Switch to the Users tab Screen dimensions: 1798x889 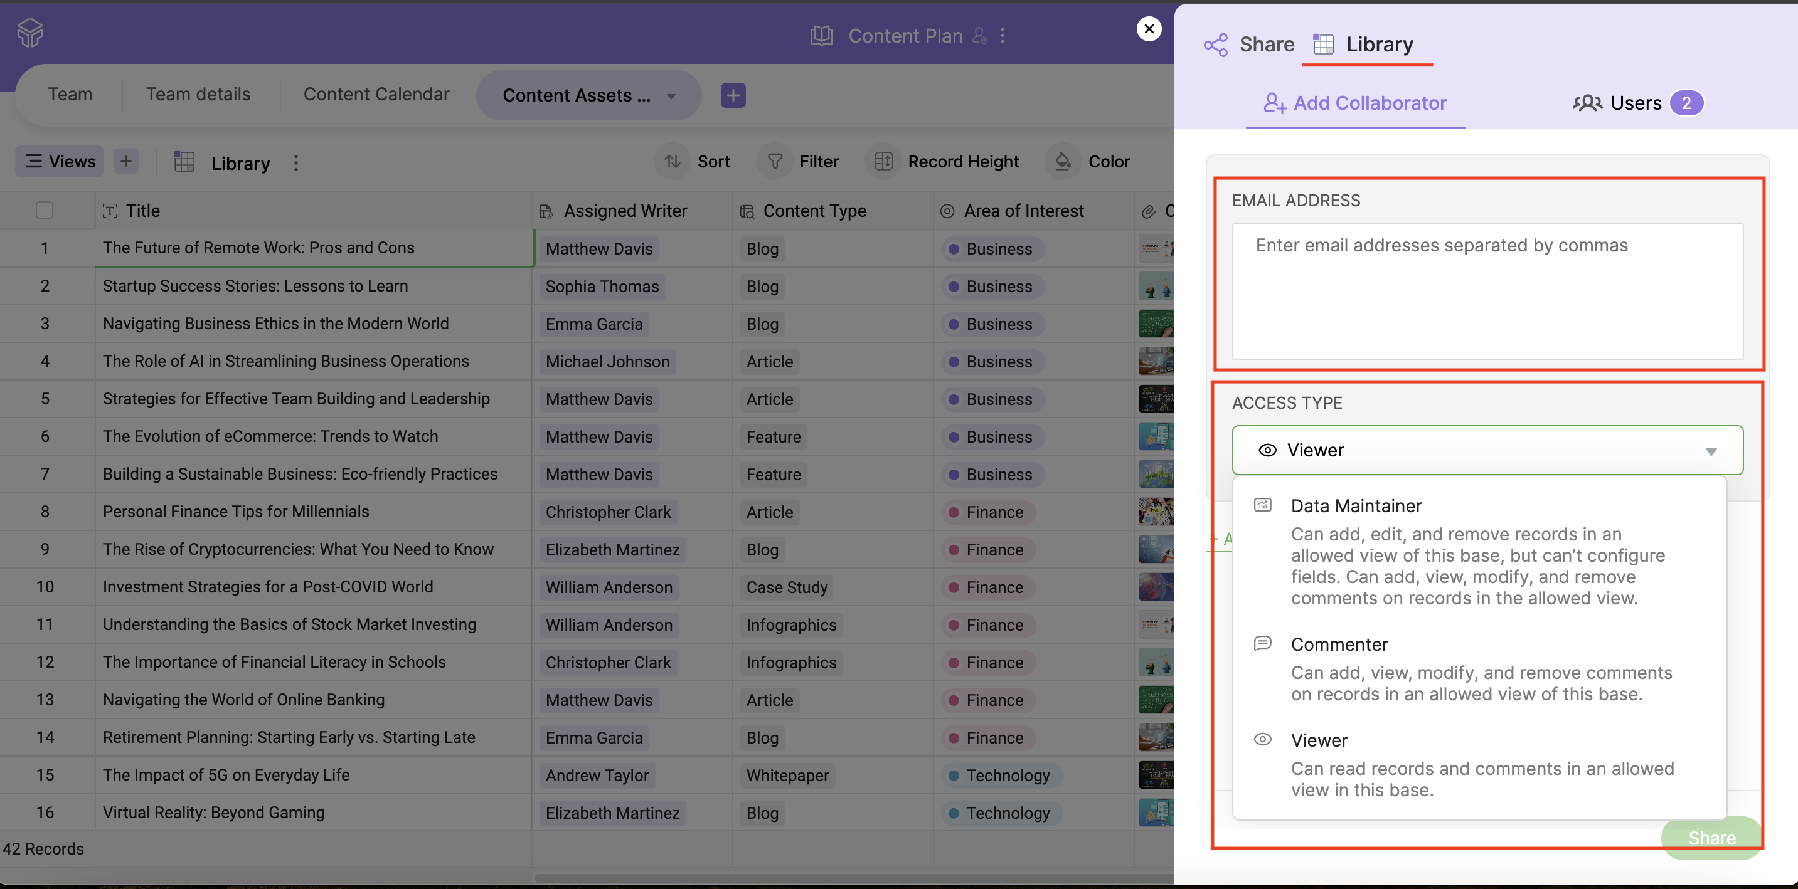1636,103
